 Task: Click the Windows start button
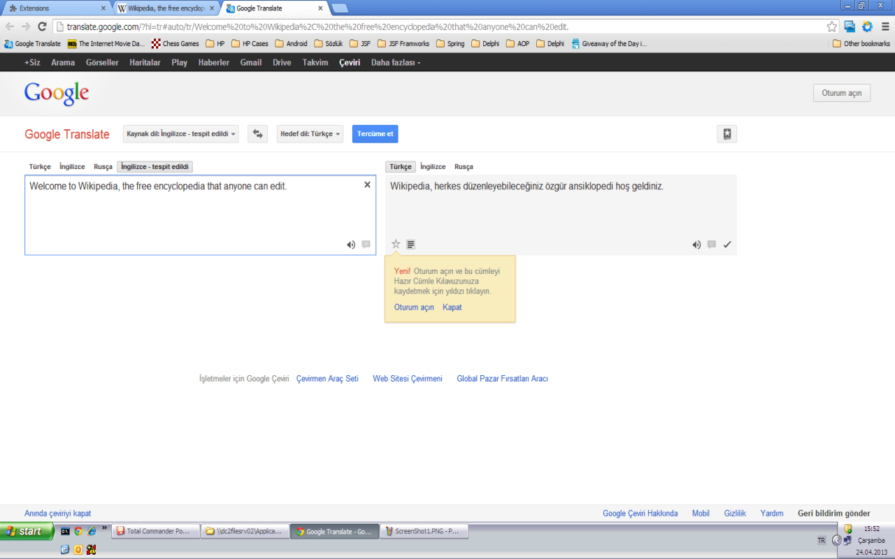[27, 531]
